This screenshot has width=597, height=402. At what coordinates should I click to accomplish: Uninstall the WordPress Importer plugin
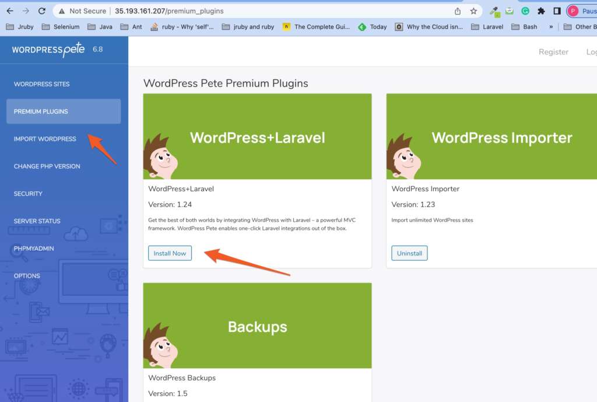click(409, 253)
